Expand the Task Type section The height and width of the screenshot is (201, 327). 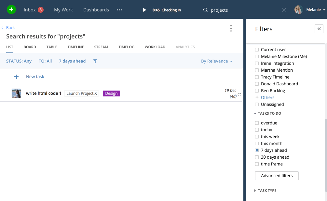(255, 191)
